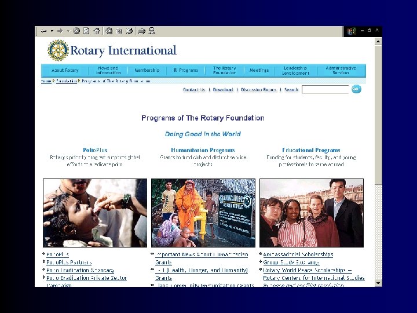This screenshot has height=313, width=417.
Task: Click the round Go search button
Action: pos(356,89)
